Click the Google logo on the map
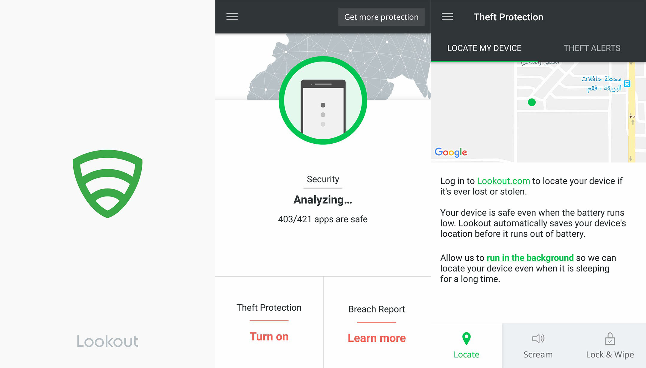The image size is (646, 368). tap(451, 152)
